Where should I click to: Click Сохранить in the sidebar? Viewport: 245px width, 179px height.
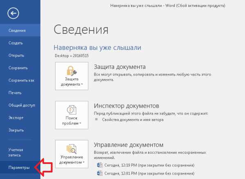[20, 68]
